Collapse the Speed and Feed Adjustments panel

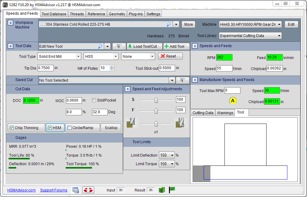point(128,89)
